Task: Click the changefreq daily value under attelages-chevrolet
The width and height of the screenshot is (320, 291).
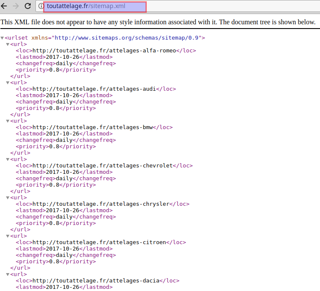Action: [x=64, y=179]
